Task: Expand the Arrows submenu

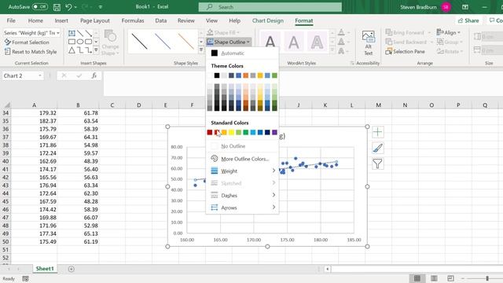Action: tap(242, 208)
